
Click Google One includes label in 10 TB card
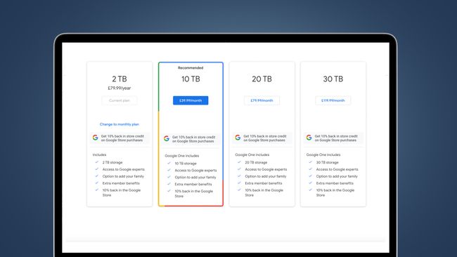[182, 156]
